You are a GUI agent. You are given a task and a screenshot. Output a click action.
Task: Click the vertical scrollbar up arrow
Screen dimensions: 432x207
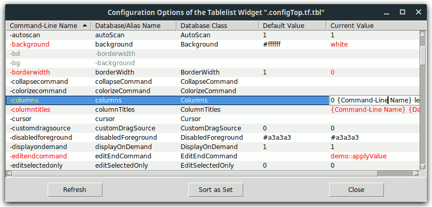tap(423, 34)
